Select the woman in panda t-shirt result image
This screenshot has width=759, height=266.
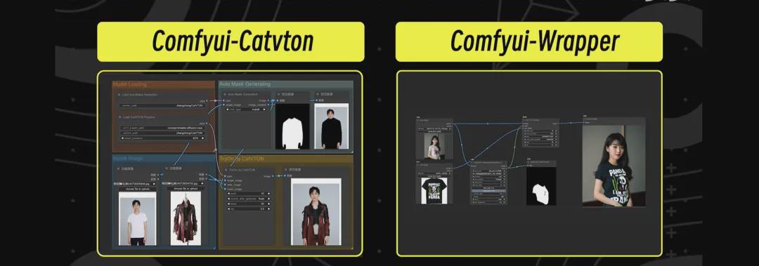click(614, 166)
